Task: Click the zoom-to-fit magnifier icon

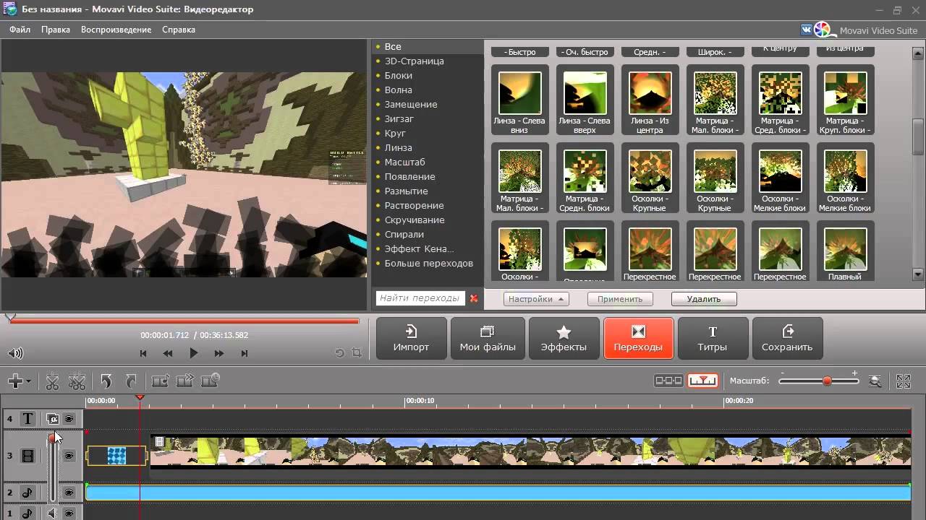Action: click(875, 381)
